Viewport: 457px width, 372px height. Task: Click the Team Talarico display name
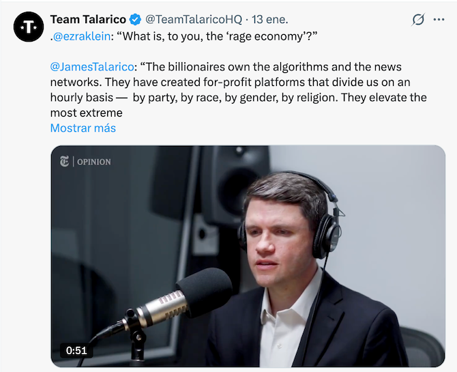[89, 20]
